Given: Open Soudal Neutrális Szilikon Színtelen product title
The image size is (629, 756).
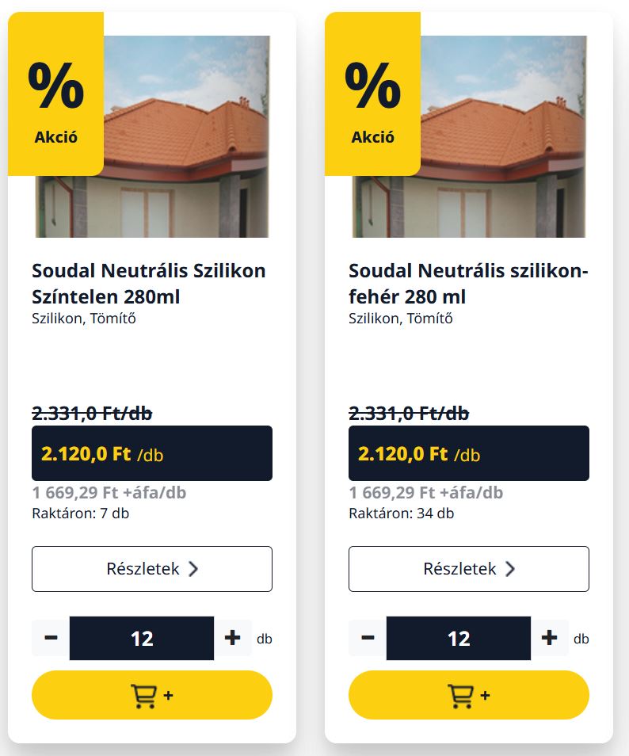Looking at the screenshot, I should 148,284.
